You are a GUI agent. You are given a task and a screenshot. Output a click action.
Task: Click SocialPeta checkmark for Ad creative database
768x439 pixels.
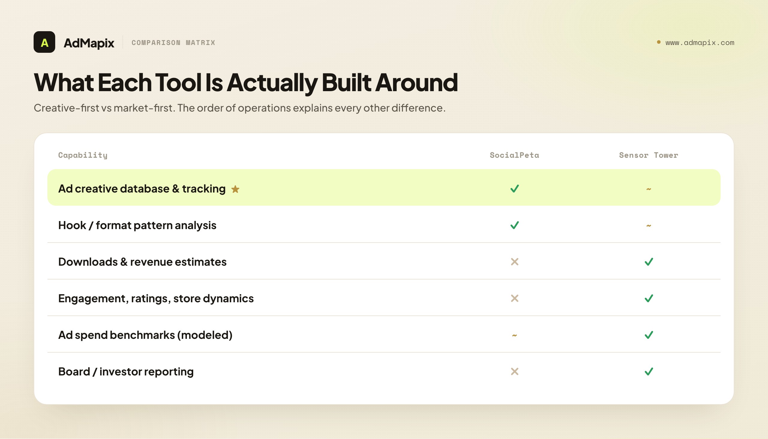[x=514, y=188]
